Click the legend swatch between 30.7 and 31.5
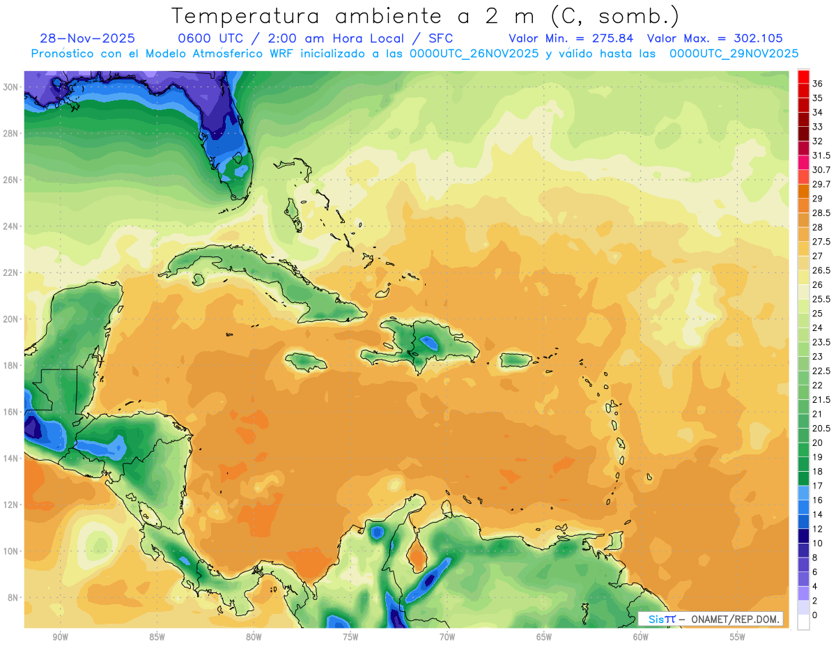The height and width of the screenshot is (646, 836). coord(803,162)
